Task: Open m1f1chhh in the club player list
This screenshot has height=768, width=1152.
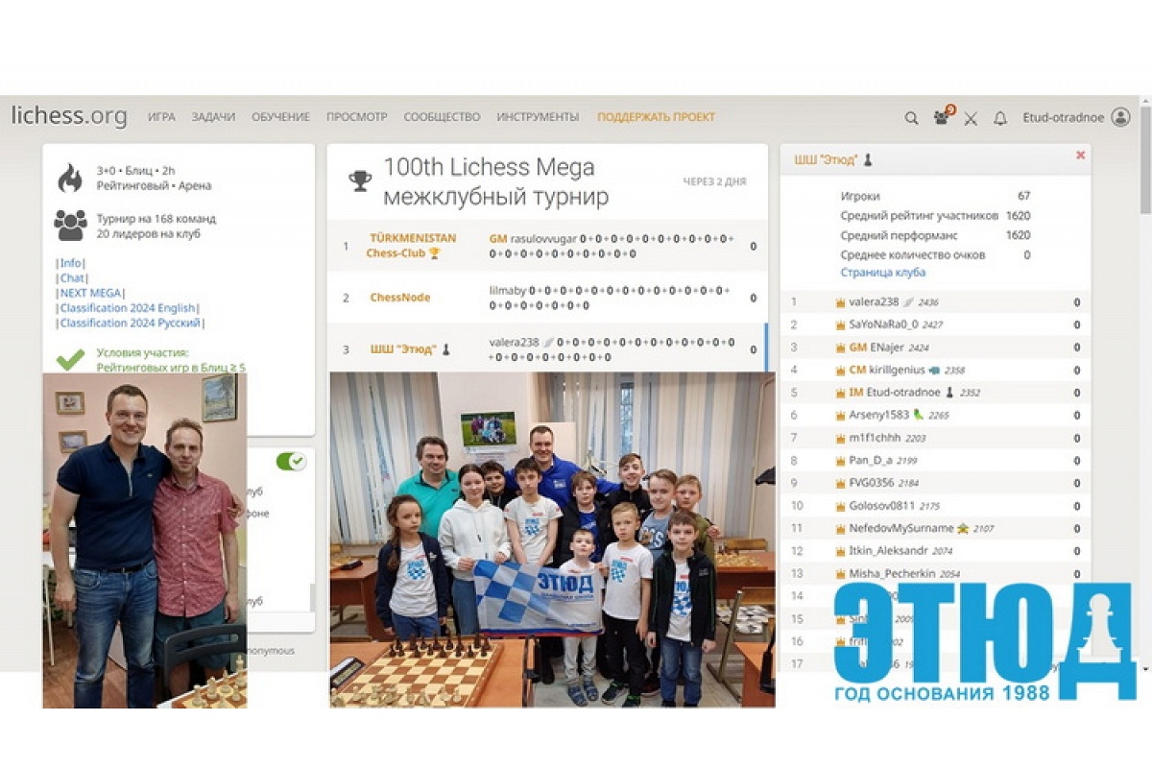Action: [873, 438]
